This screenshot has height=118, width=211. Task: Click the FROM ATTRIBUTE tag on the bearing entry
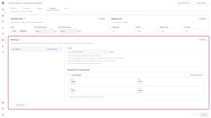(x=52, y=49)
